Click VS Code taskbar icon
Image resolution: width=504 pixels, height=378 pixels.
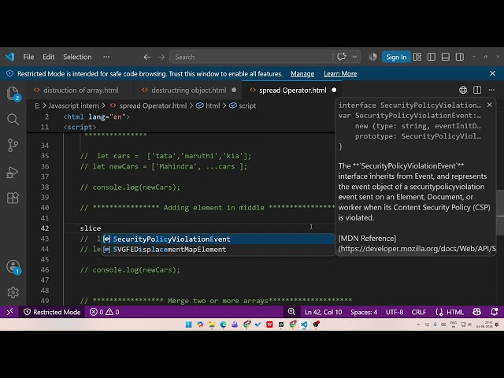[x=304, y=324]
